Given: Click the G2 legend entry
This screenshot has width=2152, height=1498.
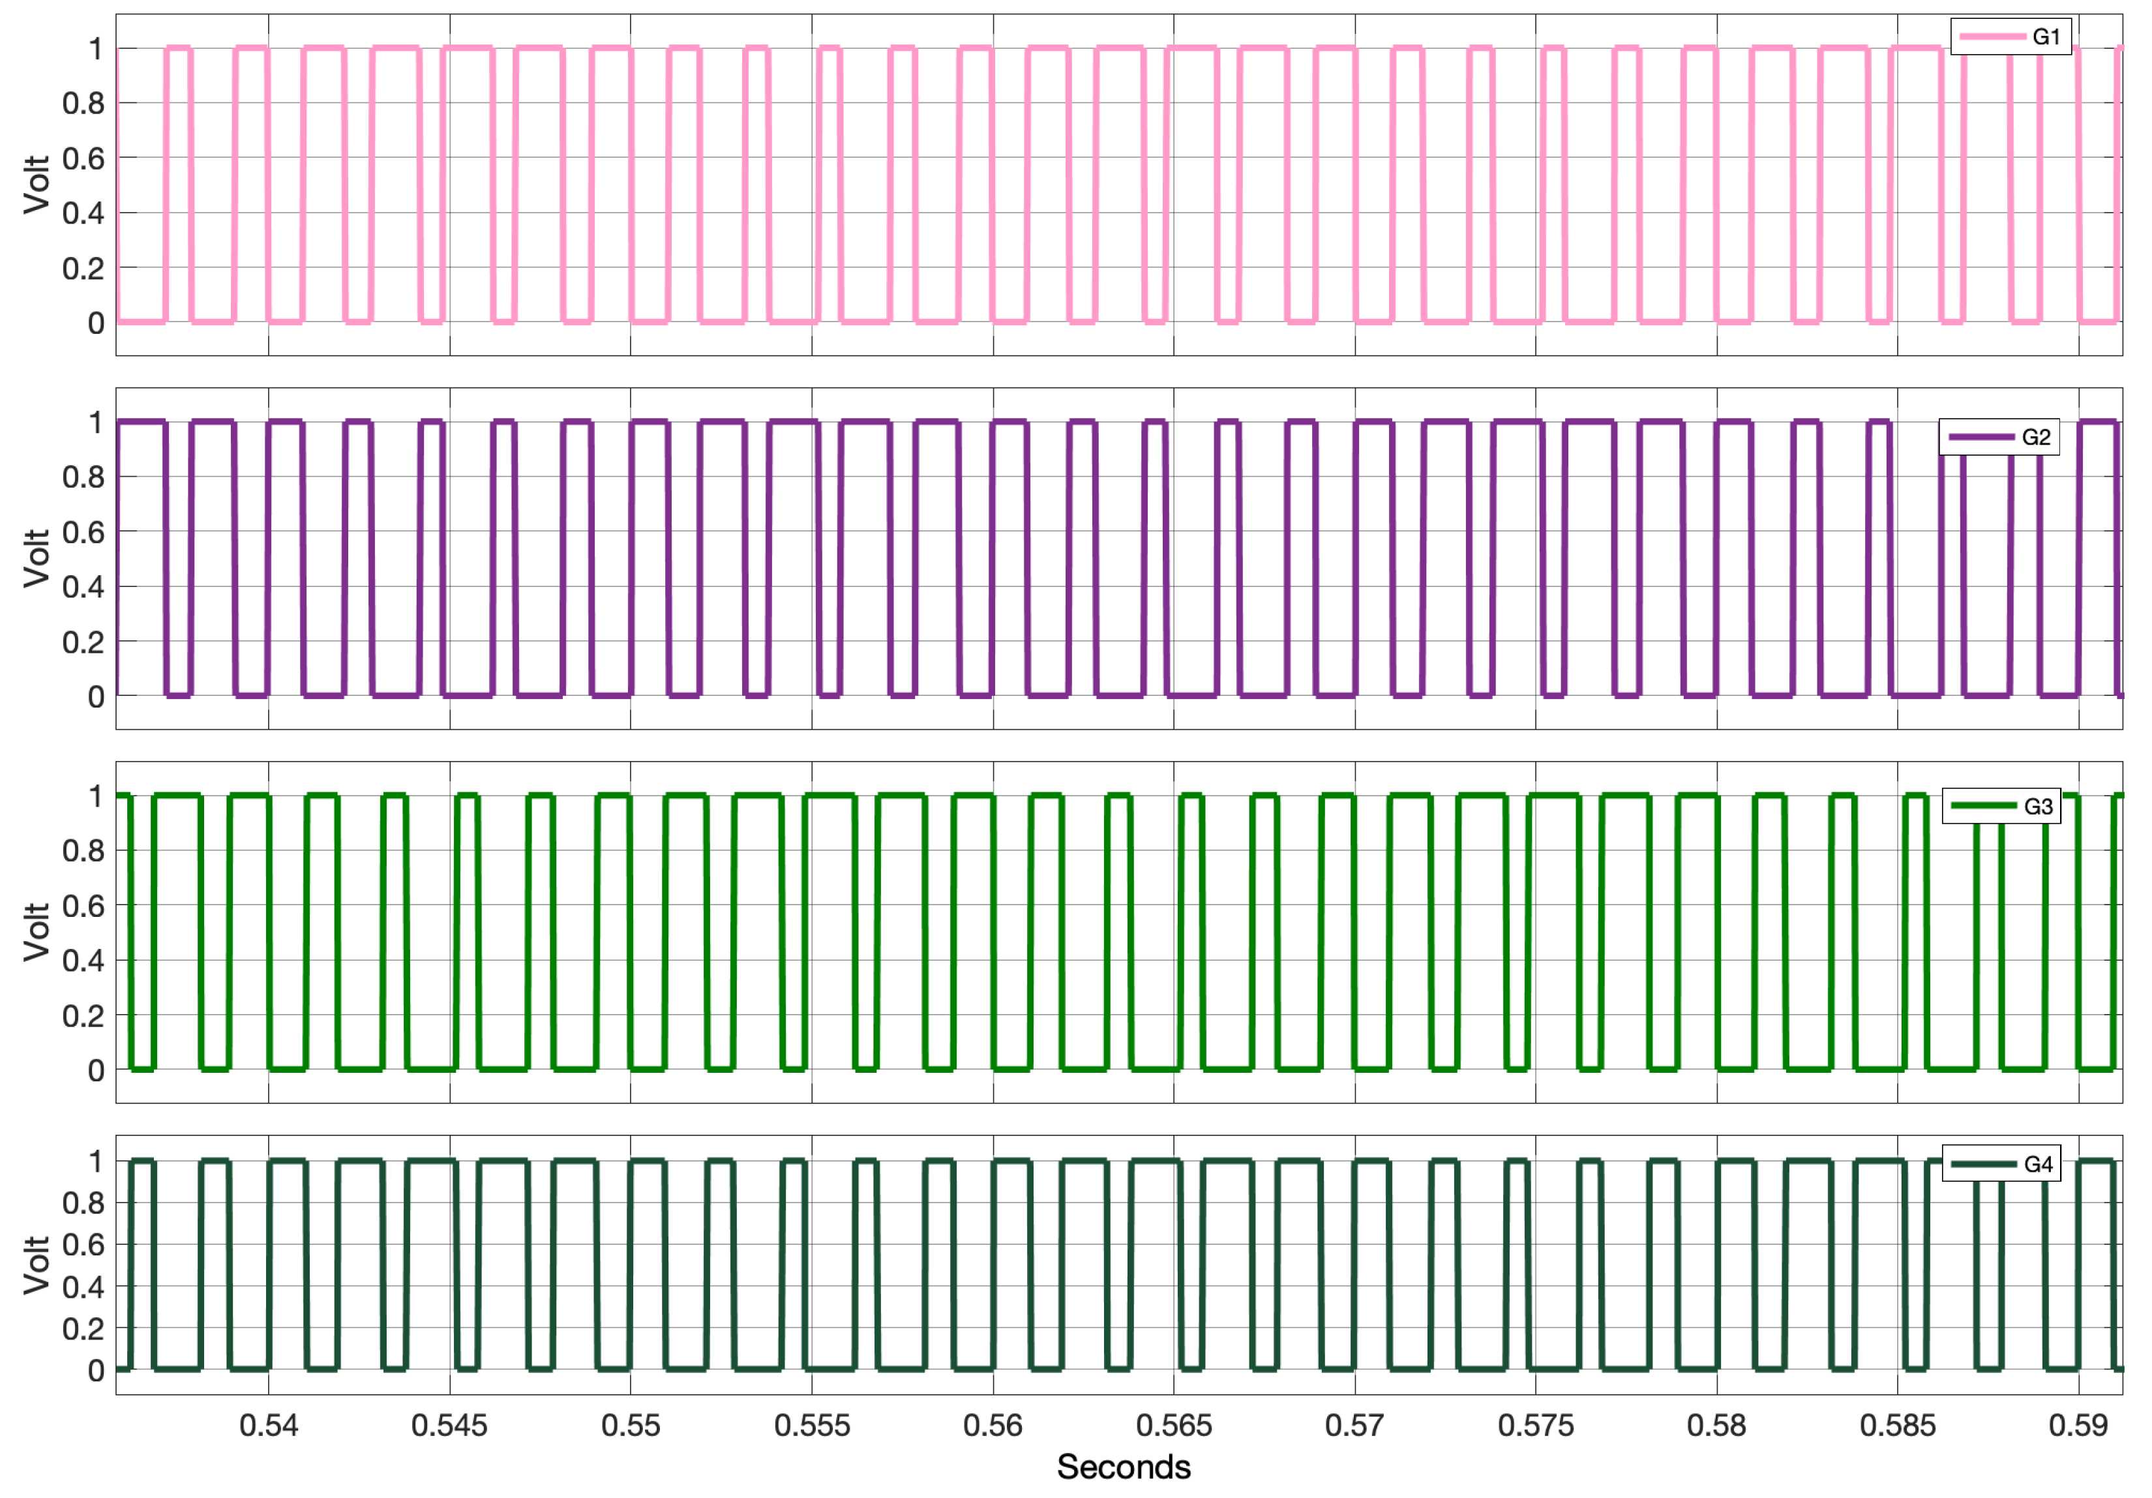Looking at the screenshot, I should pos(1999,437).
